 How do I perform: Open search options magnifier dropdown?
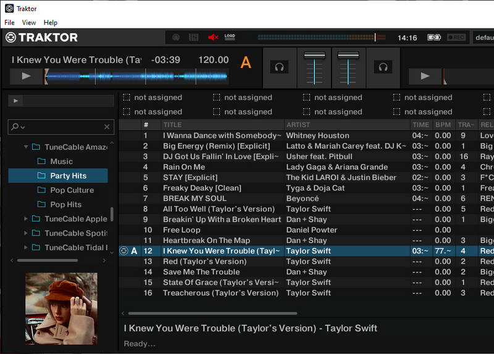coord(17,126)
